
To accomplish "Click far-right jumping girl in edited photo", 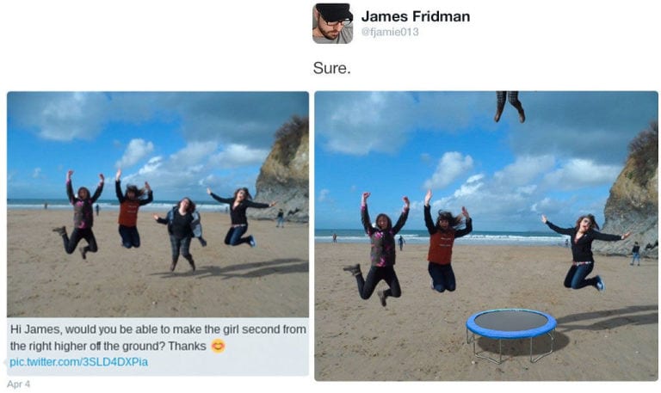I will [584, 250].
